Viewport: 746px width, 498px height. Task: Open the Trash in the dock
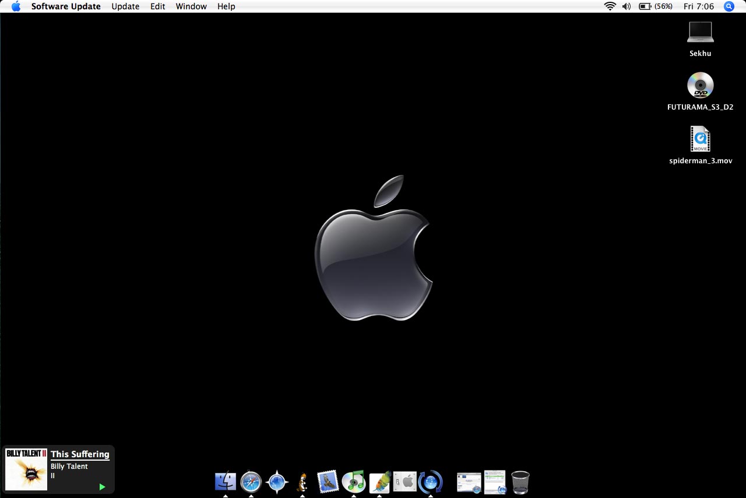click(x=520, y=482)
